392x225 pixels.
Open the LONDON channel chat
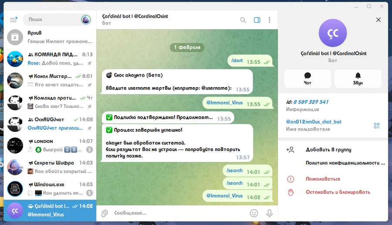tap(50, 145)
